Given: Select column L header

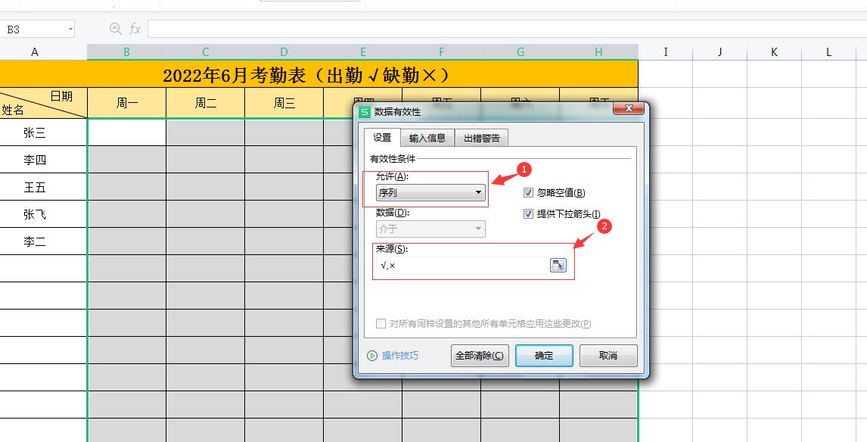Looking at the screenshot, I should [x=829, y=52].
